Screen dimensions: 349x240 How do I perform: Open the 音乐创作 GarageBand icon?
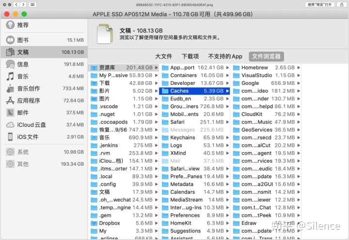point(10,88)
